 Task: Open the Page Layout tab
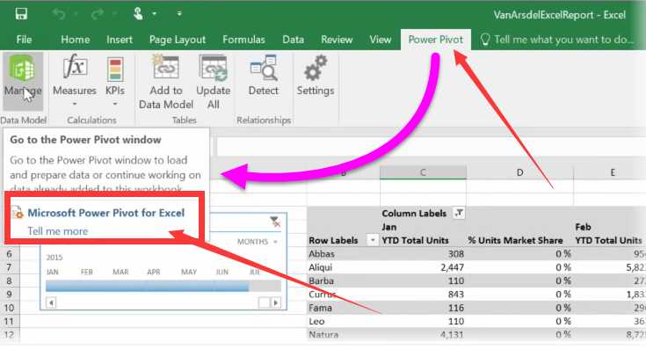click(x=178, y=40)
